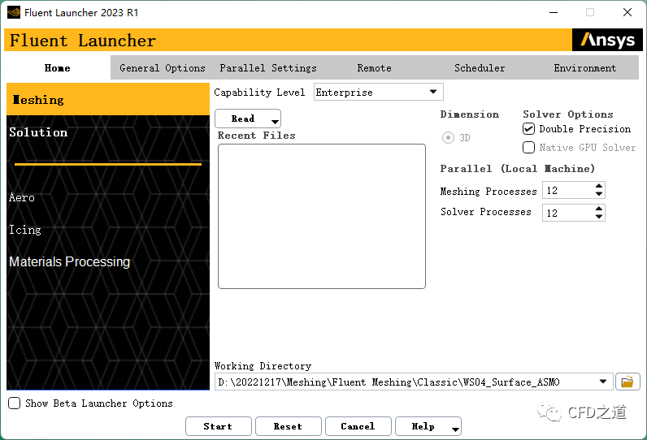Minimize the Fluent Launcher window
Viewport: 647px width, 440px height.
pos(554,12)
